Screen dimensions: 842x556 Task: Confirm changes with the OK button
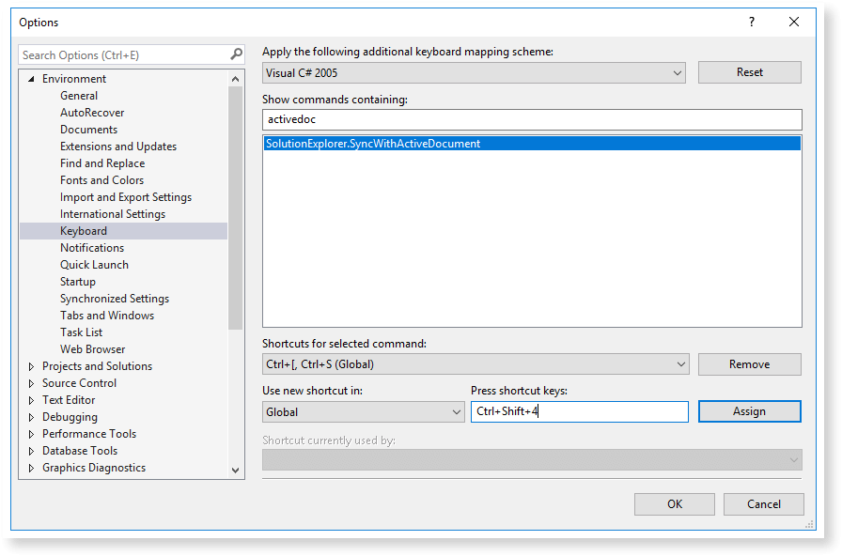pos(674,503)
